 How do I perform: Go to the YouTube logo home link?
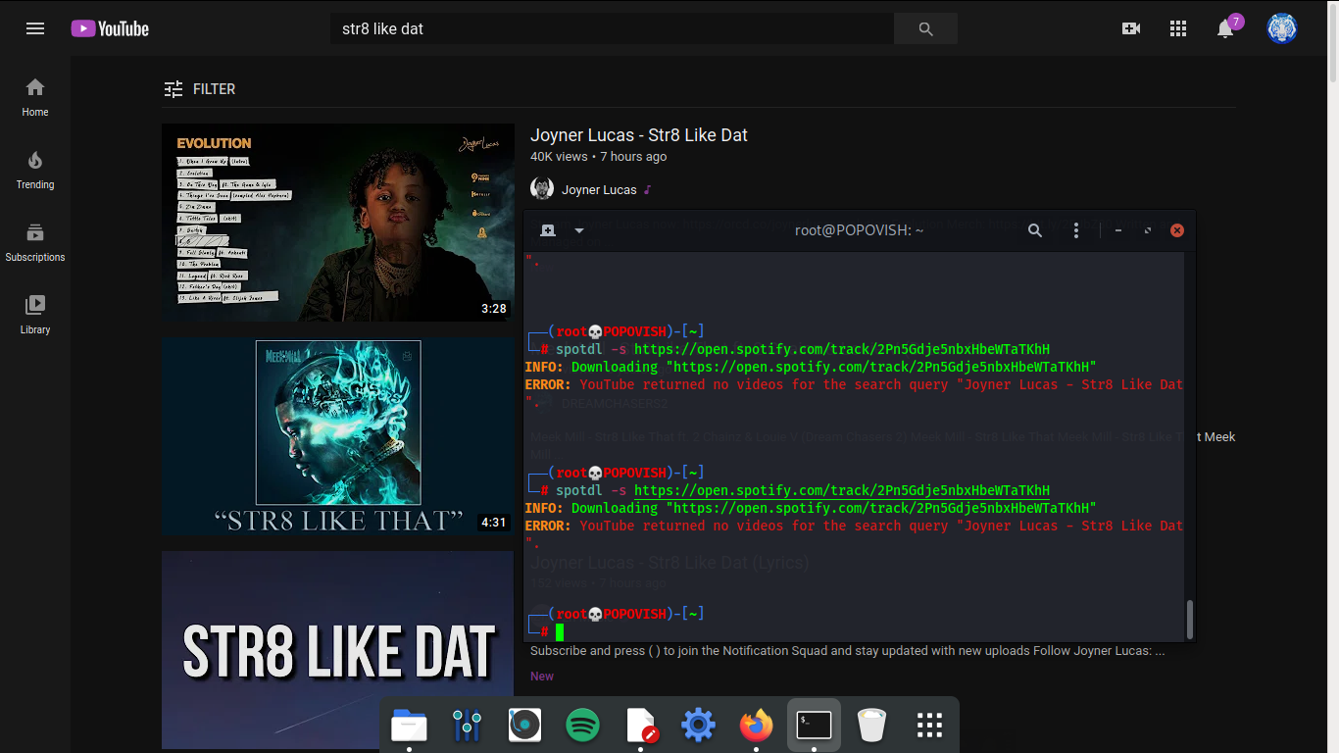110,28
